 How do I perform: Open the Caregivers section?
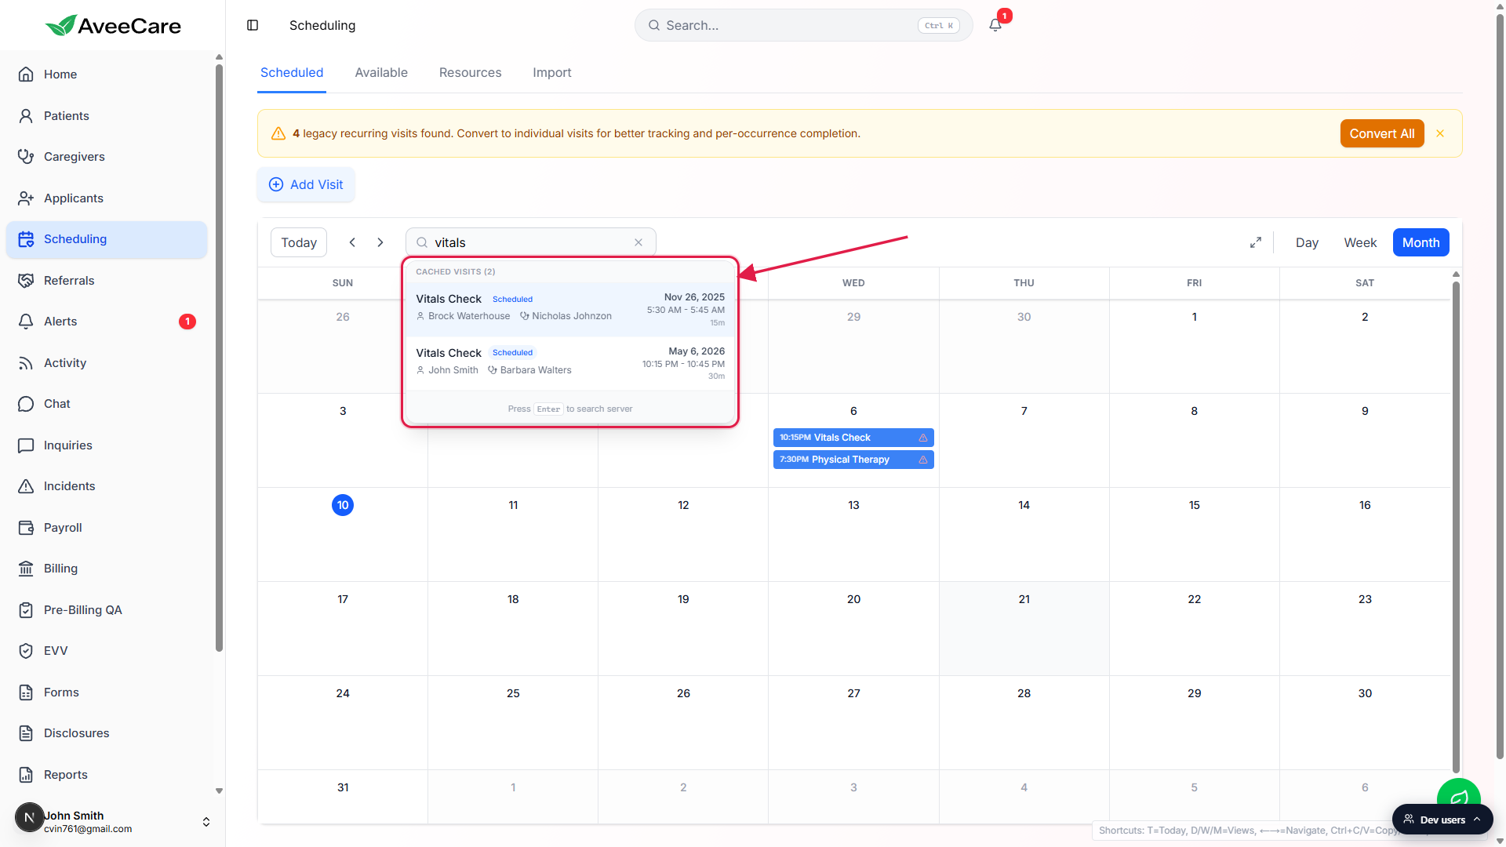tap(107, 157)
